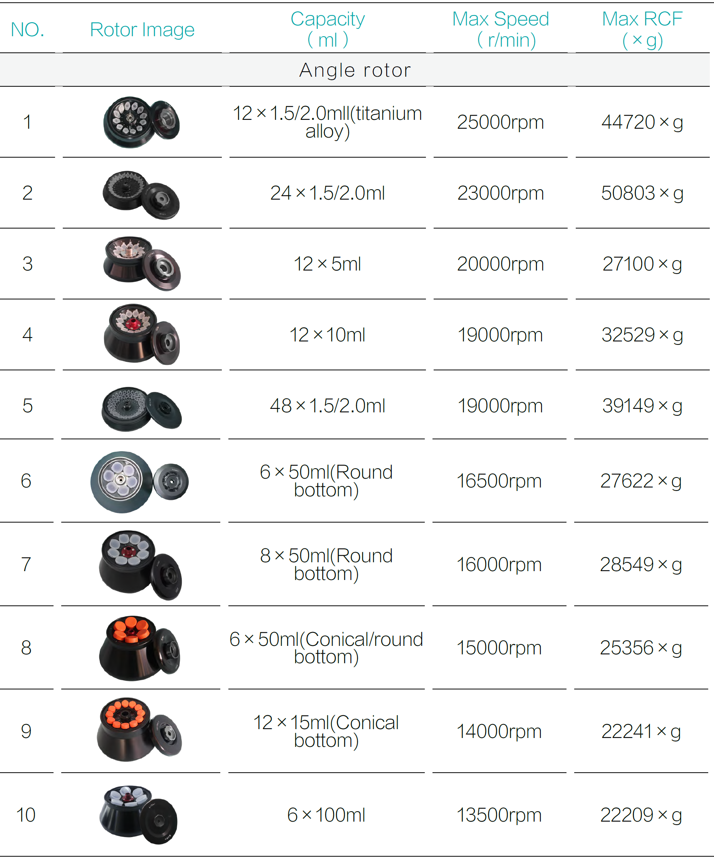Select the 6×100ml rotor image

[139, 815]
